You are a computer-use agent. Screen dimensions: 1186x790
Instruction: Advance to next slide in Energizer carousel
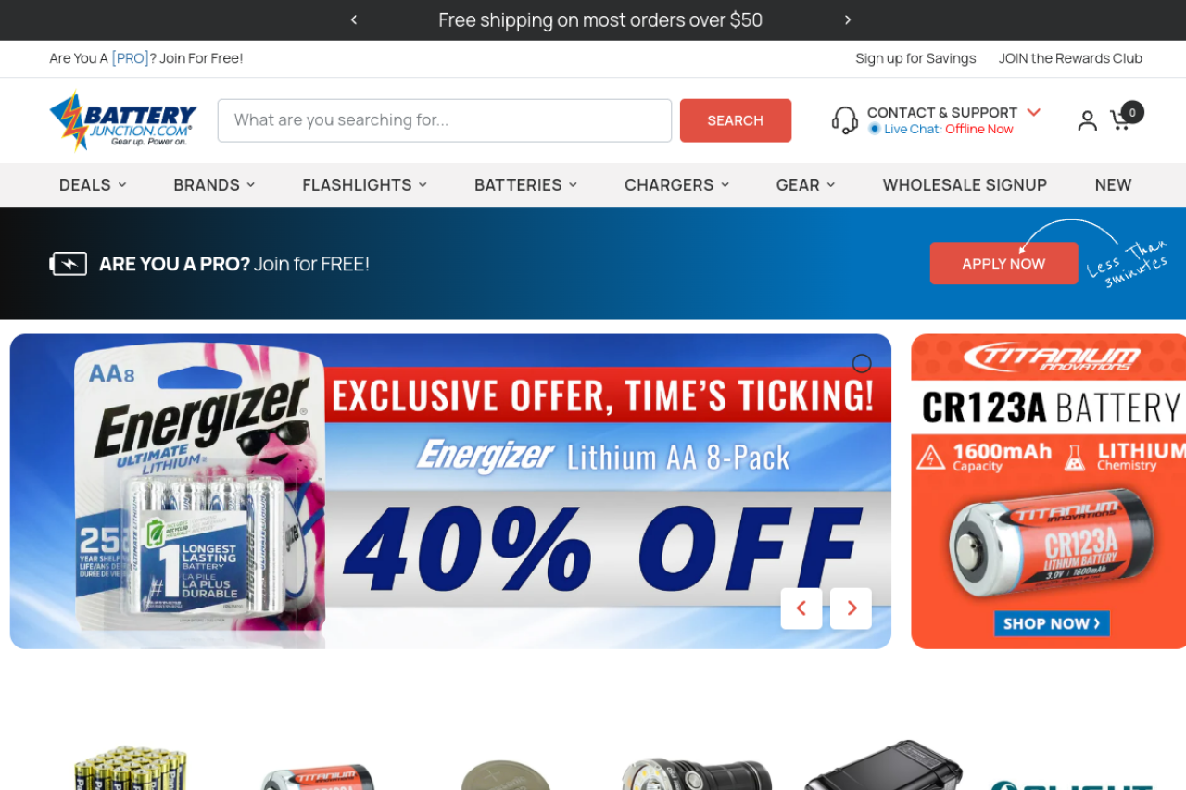click(x=851, y=608)
